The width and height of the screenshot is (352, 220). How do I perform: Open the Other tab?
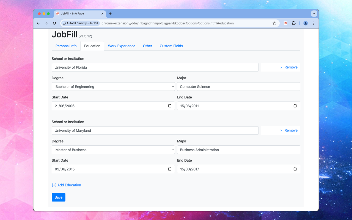[x=147, y=46]
